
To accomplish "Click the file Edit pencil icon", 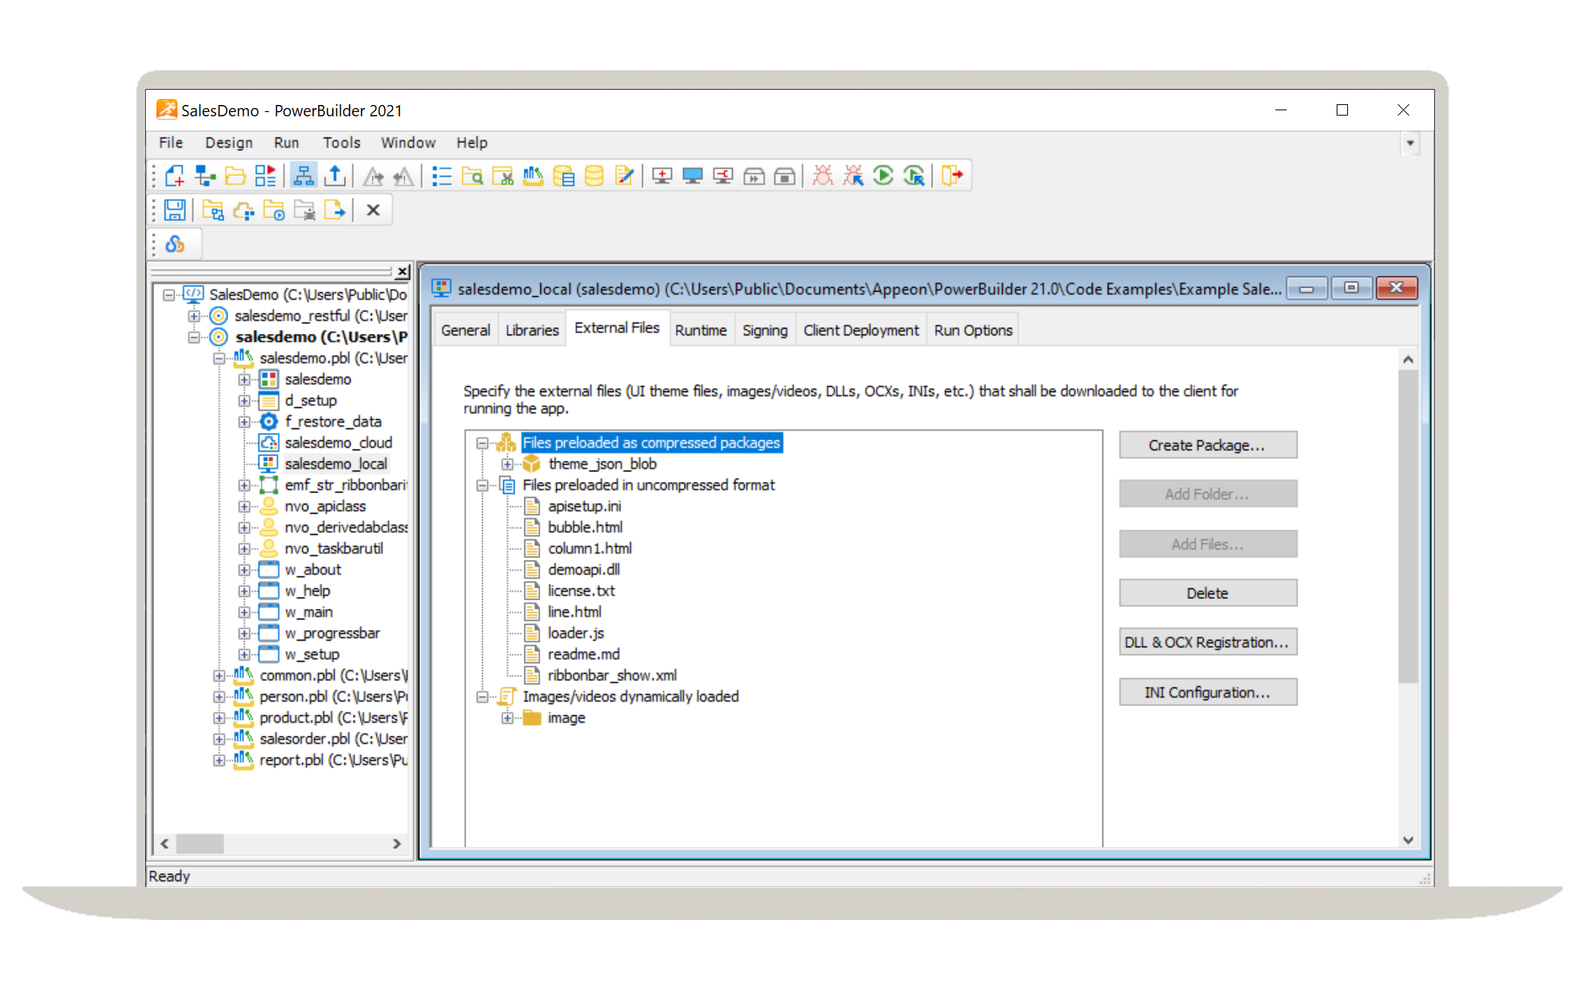I will click(624, 176).
